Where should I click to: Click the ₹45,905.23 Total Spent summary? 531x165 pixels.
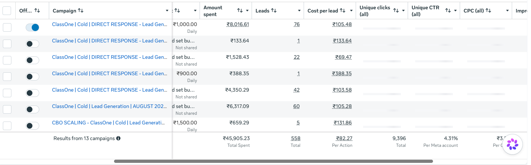pyautogui.click(x=236, y=138)
